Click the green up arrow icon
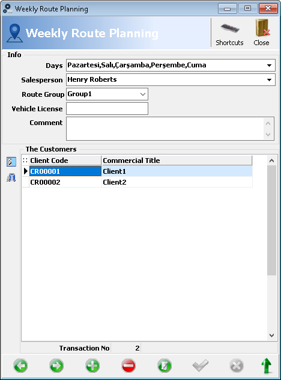The width and height of the screenshot is (281, 380). [x=266, y=366]
